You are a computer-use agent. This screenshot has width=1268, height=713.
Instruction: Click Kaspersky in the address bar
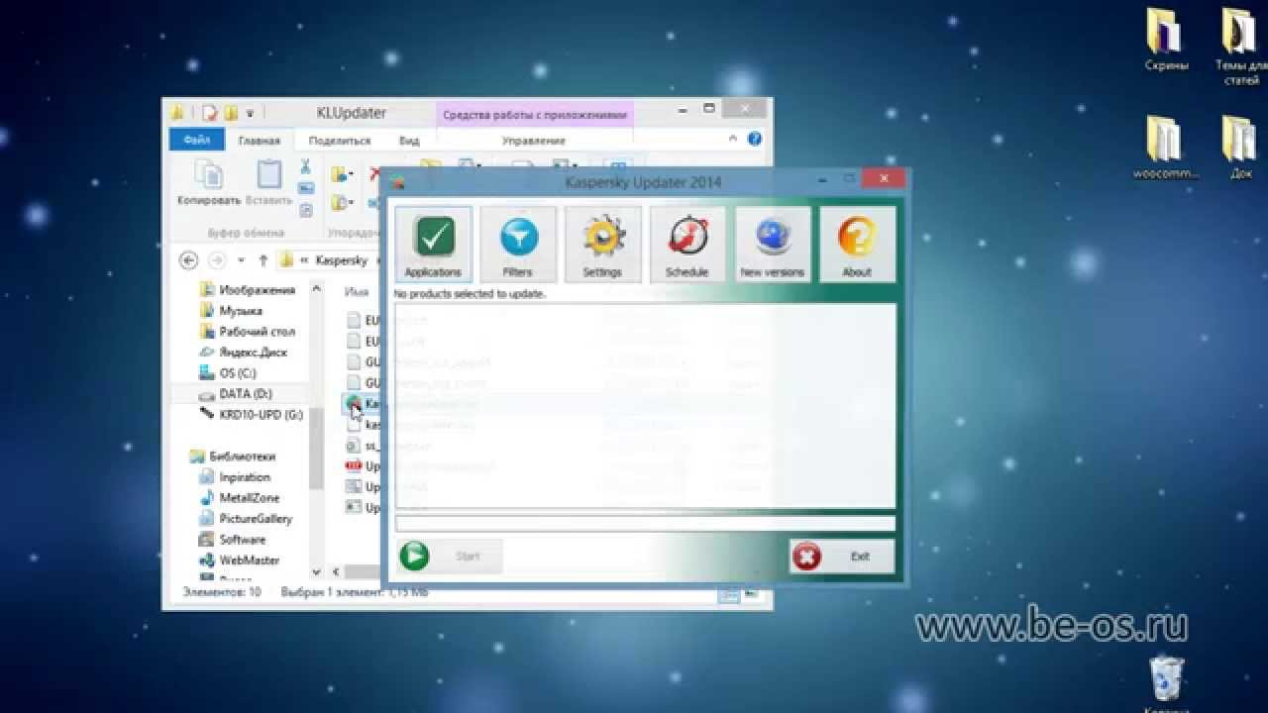tap(343, 260)
